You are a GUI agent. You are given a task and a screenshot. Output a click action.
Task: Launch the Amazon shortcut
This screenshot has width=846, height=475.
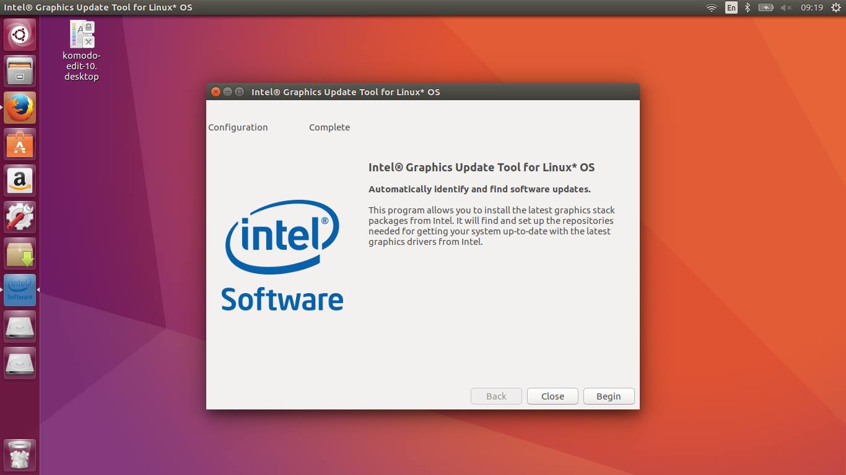pos(20,181)
